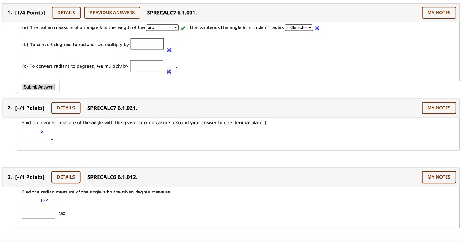Viewport: 461px width, 242px height.
Task: Click the given degree value '15°'
Action: pos(44,200)
